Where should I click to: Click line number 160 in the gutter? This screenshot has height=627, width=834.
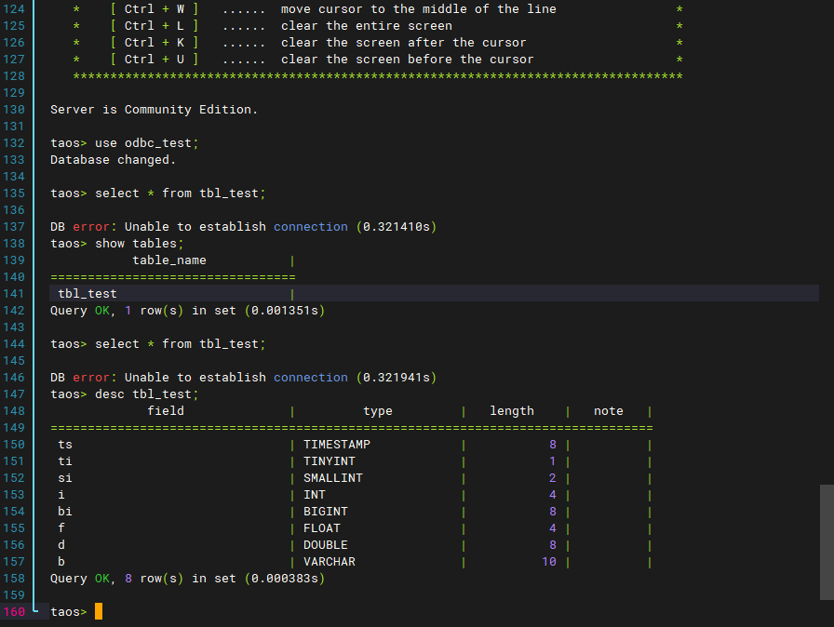click(x=14, y=611)
